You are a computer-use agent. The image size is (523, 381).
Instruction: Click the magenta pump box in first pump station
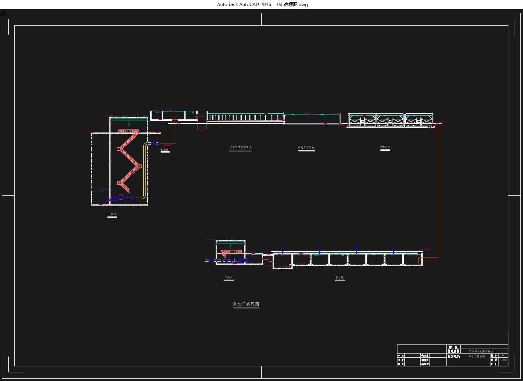point(121,197)
